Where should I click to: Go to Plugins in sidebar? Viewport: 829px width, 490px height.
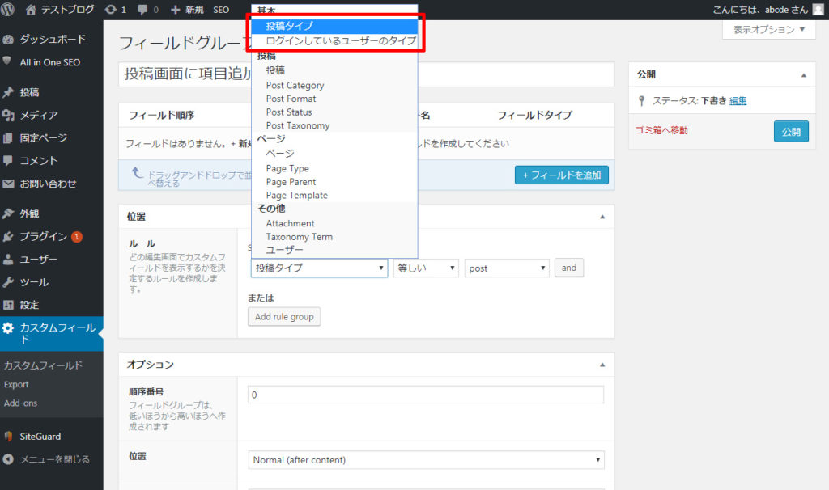(x=43, y=237)
